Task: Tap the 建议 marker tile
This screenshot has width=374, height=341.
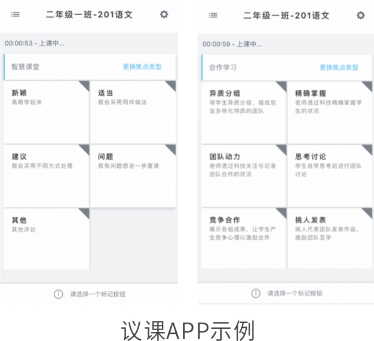Action: 46,175
